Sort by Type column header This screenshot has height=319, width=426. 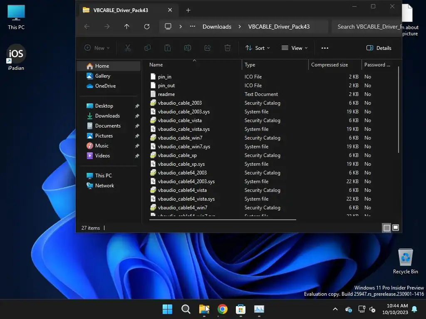[275, 65]
